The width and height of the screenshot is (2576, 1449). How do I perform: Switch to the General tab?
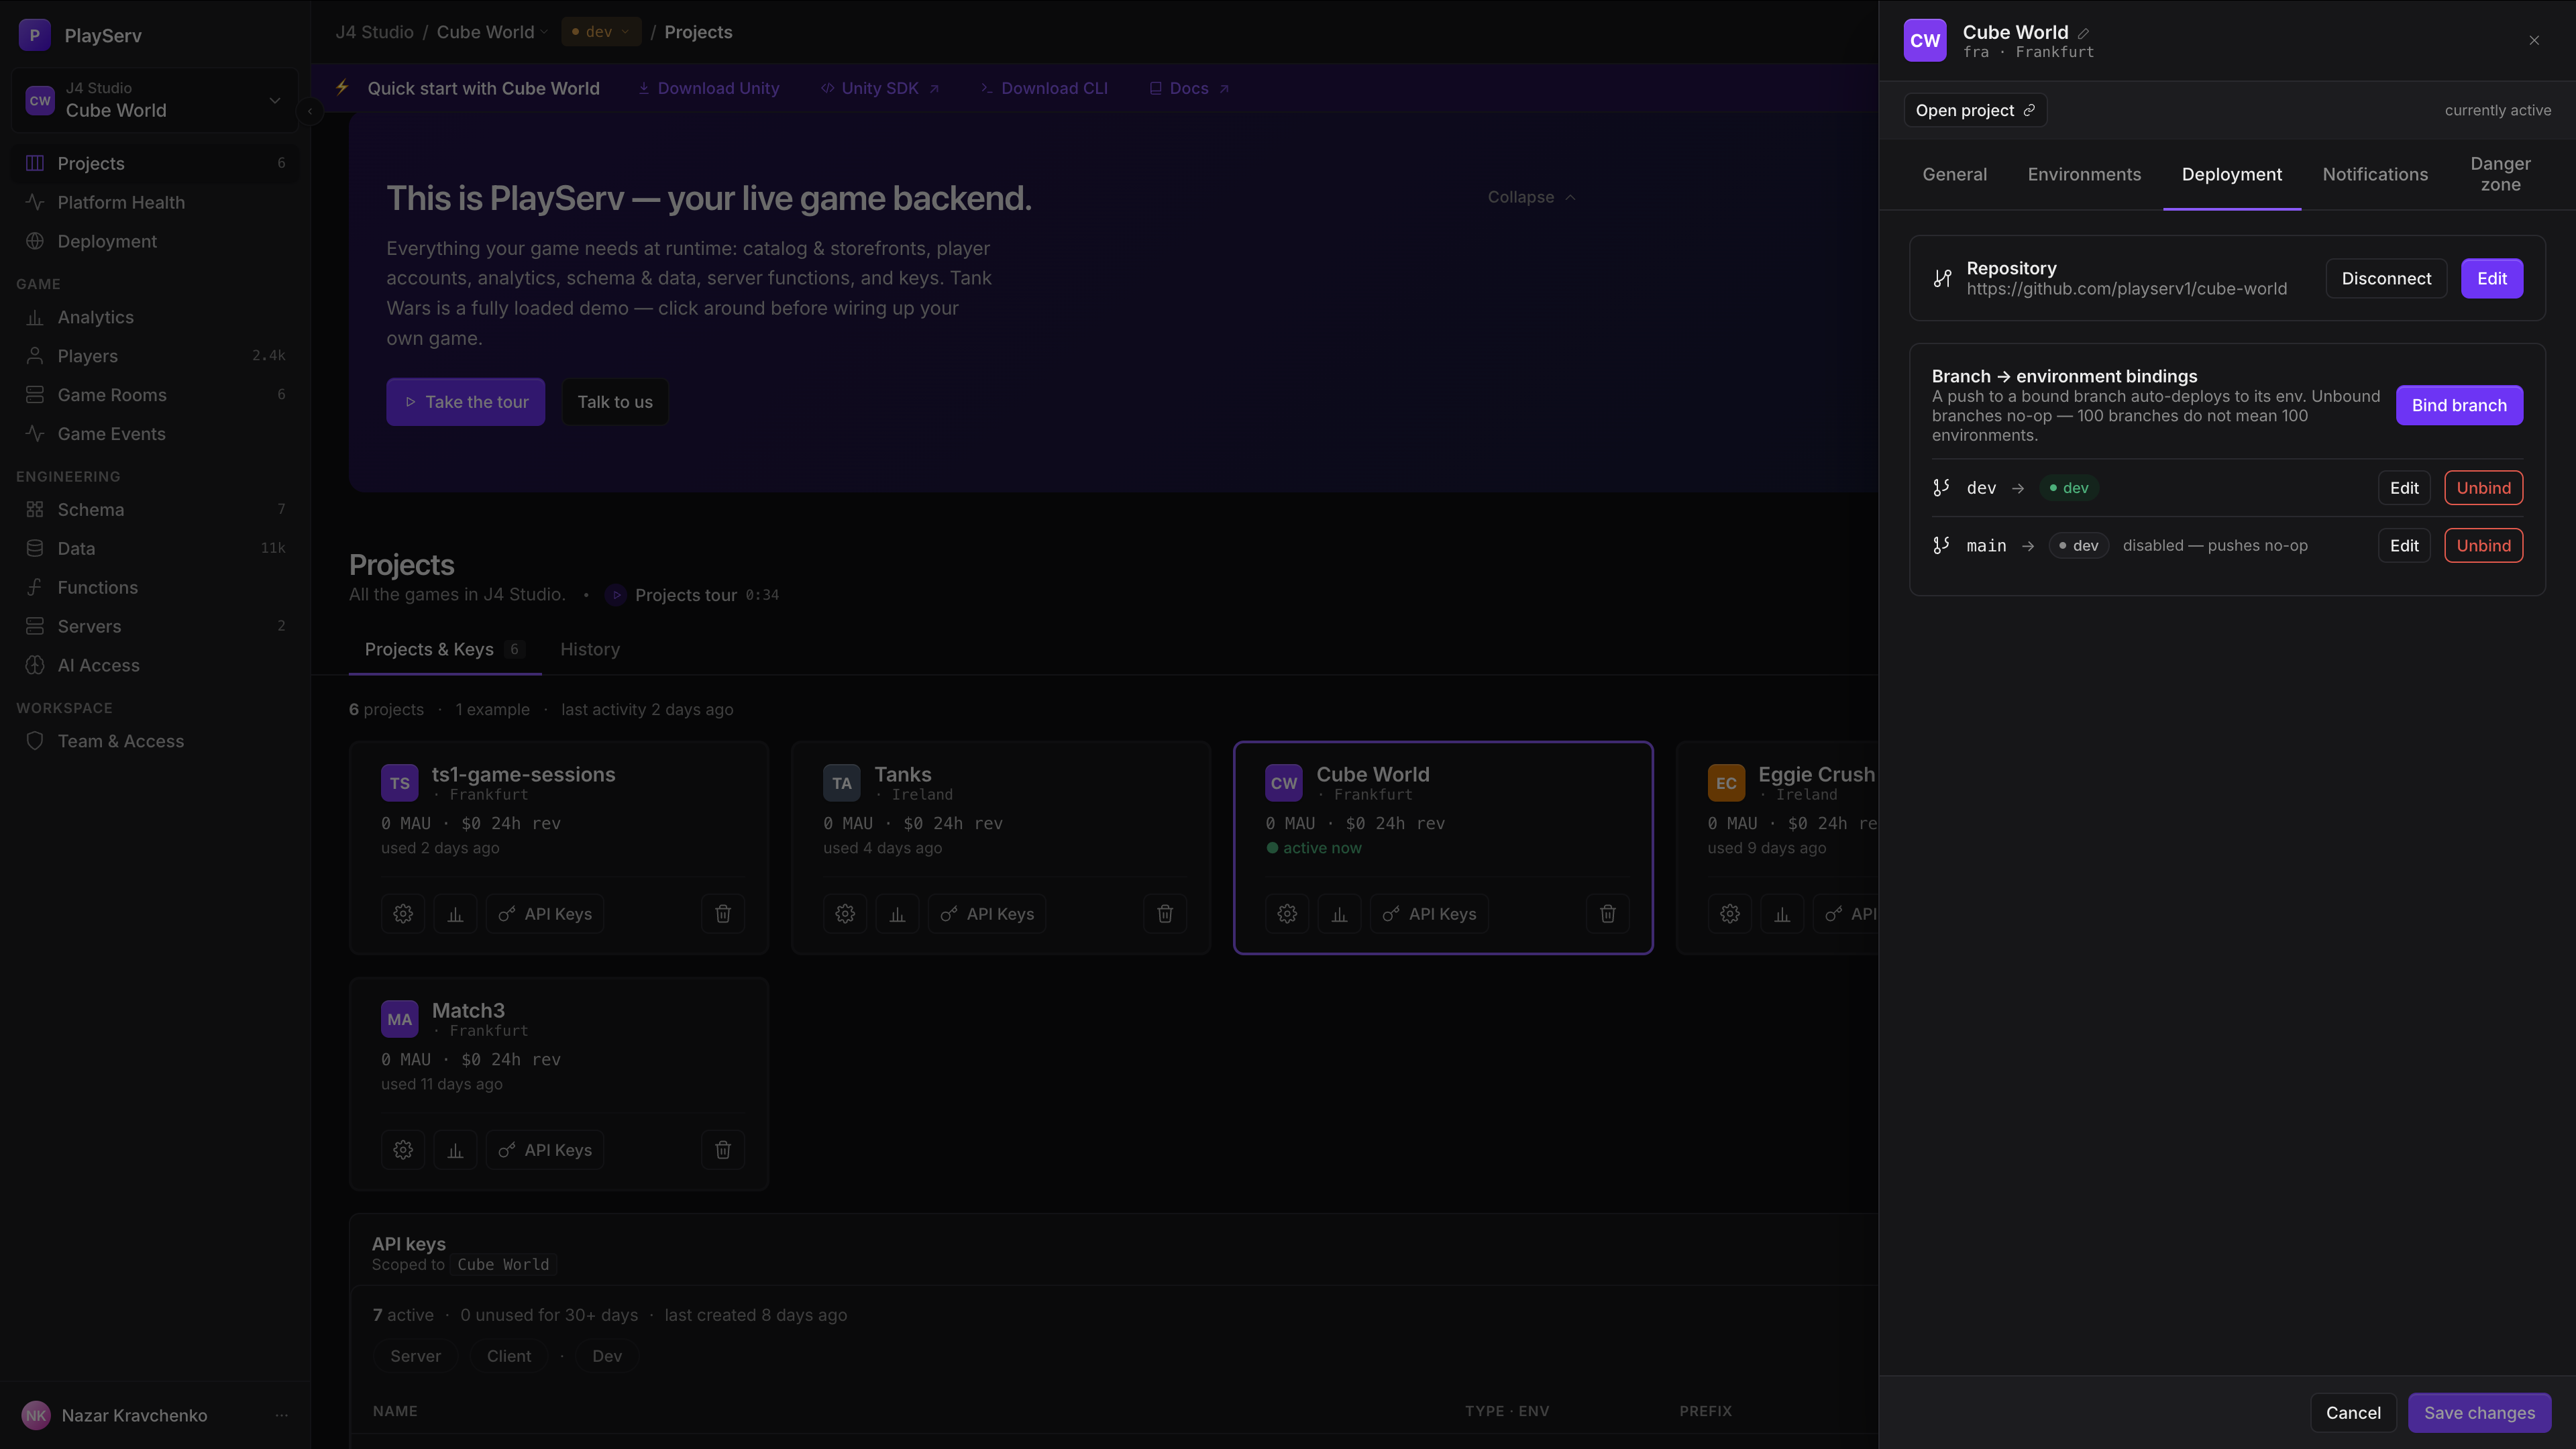click(1954, 174)
